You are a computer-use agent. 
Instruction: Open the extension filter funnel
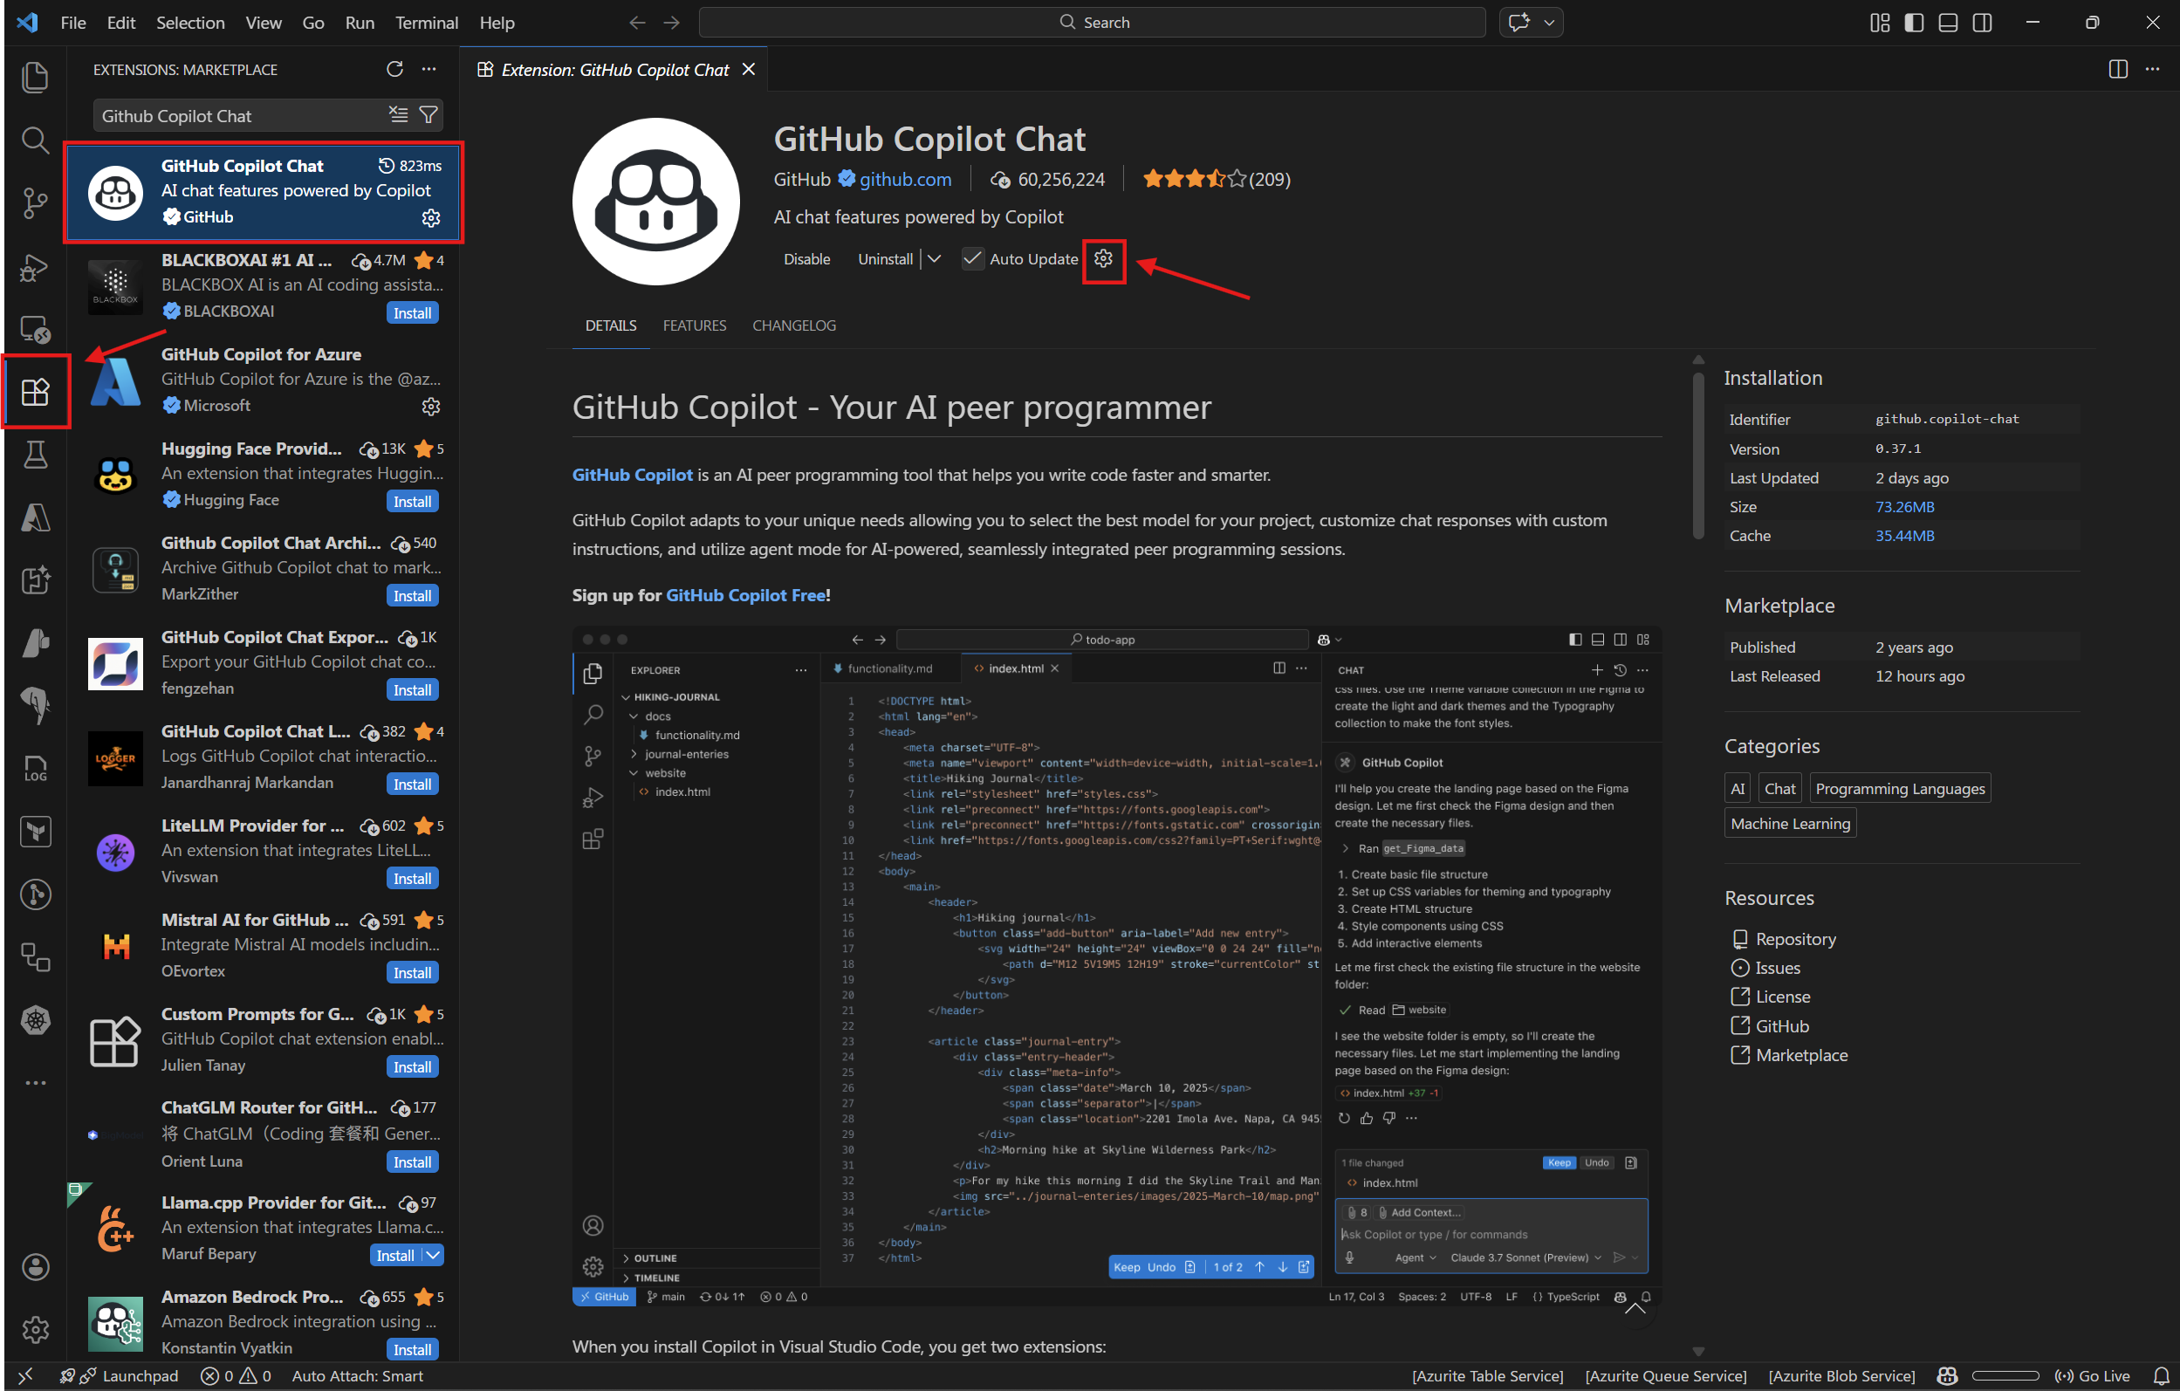point(428,115)
